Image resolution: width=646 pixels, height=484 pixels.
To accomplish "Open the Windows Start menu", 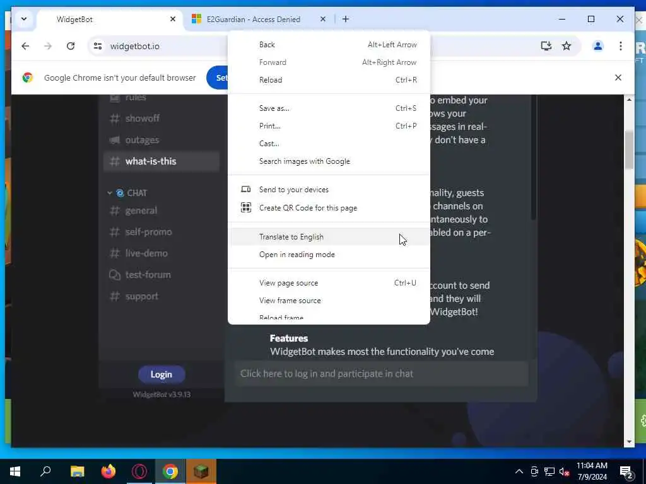I will point(15,471).
